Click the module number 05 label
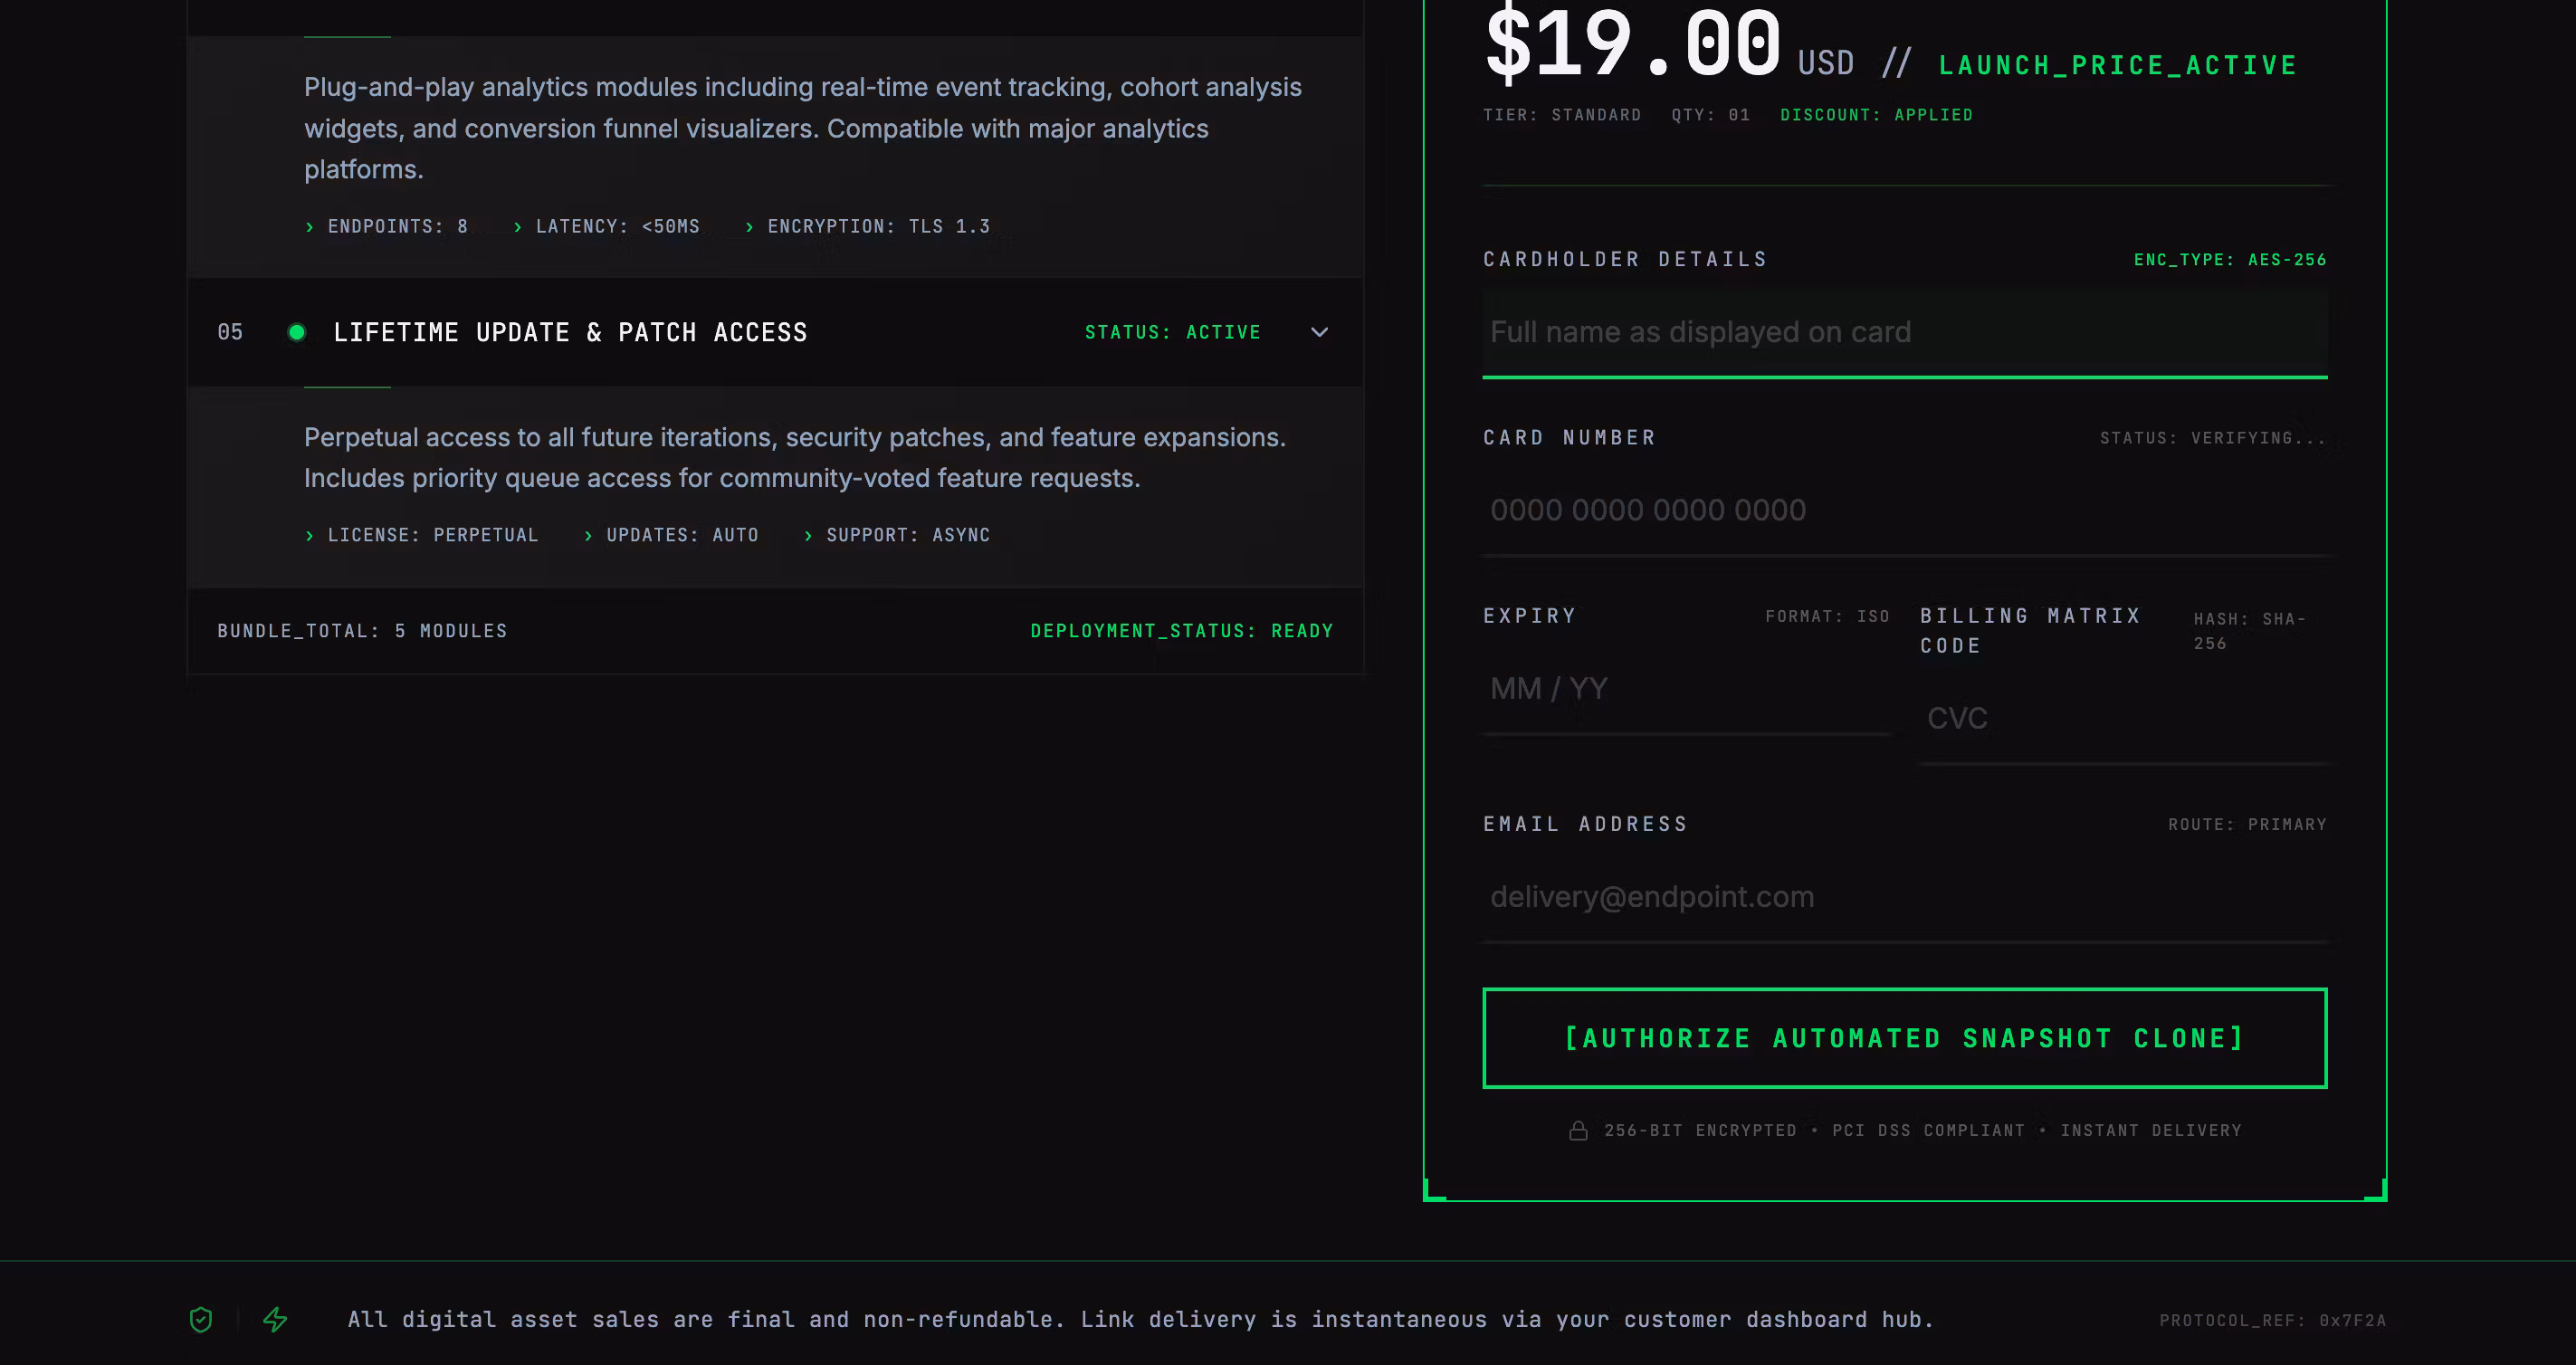 (x=230, y=332)
